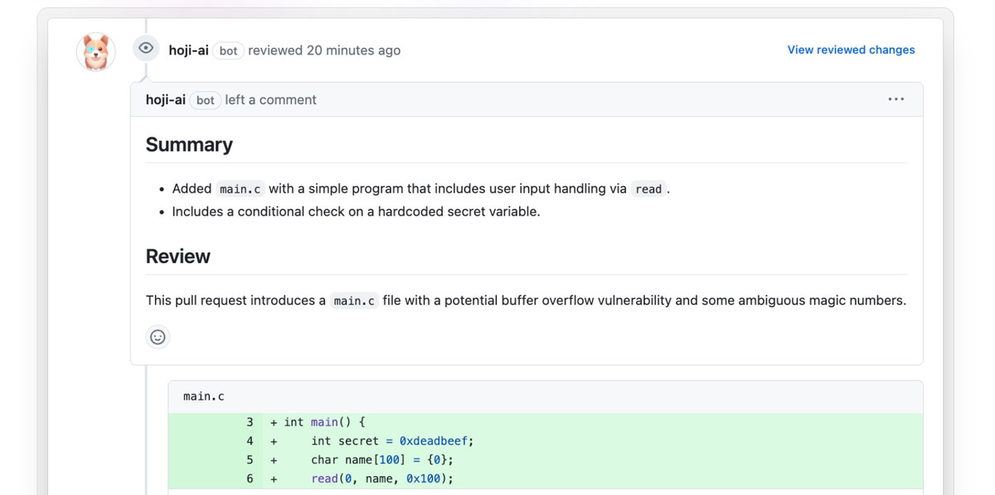Viewport: 995px width, 495px height.
Task: Click the 'read(0, name, 0x100);' line
Action: pyautogui.click(x=382, y=478)
